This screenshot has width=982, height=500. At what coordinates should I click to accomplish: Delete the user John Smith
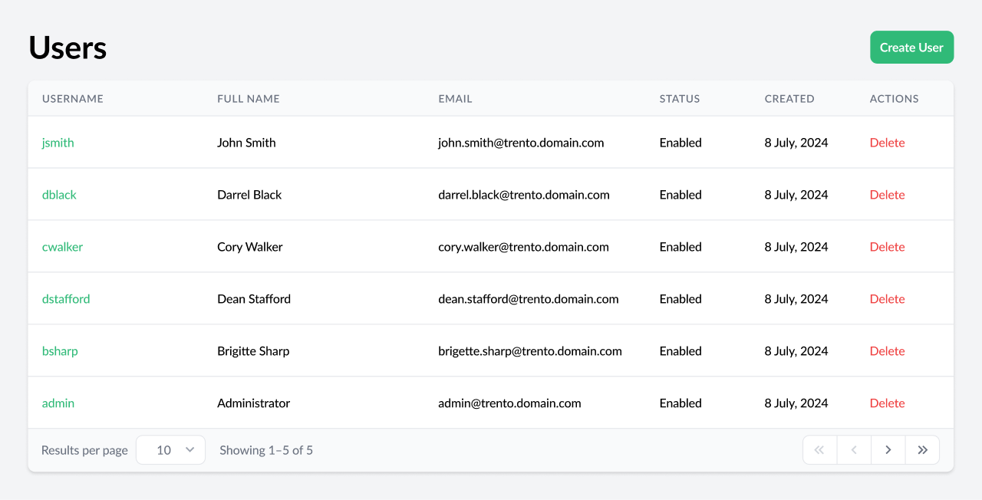tap(888, 143)
